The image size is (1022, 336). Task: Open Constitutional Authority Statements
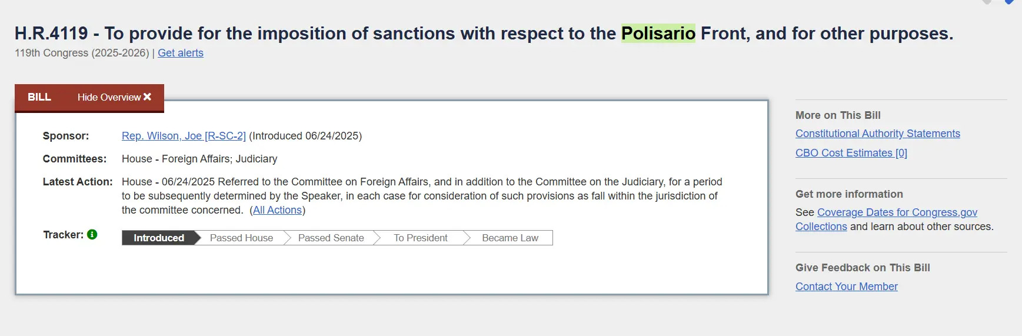click(x=878, y=134)
